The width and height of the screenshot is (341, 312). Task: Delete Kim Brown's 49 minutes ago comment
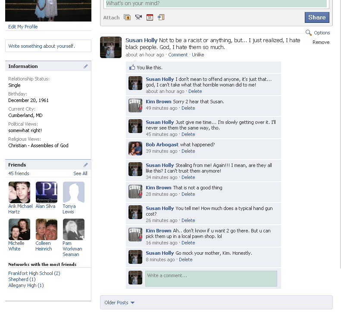click(x=188, y=108)
